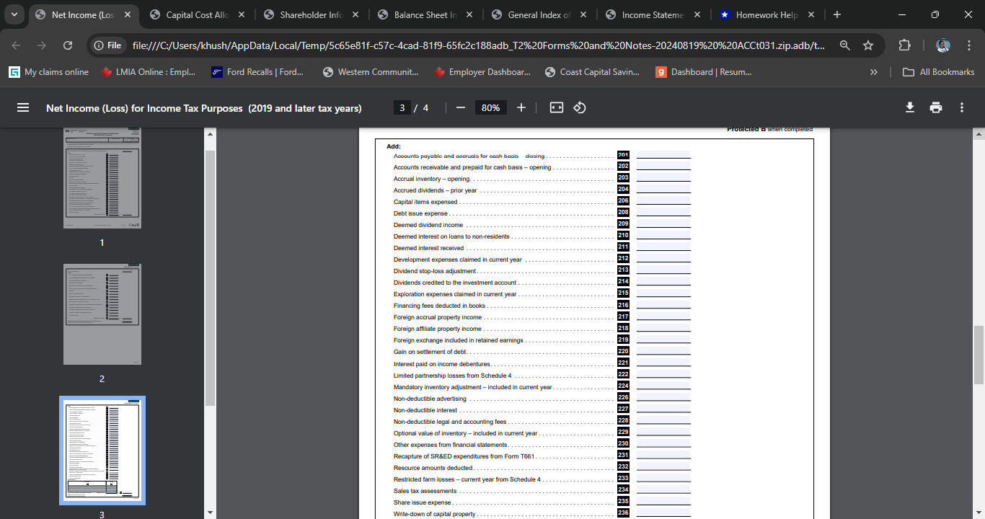
Task: Click the magnifier zoom icon in the address bar
Action: pos(845,45)
